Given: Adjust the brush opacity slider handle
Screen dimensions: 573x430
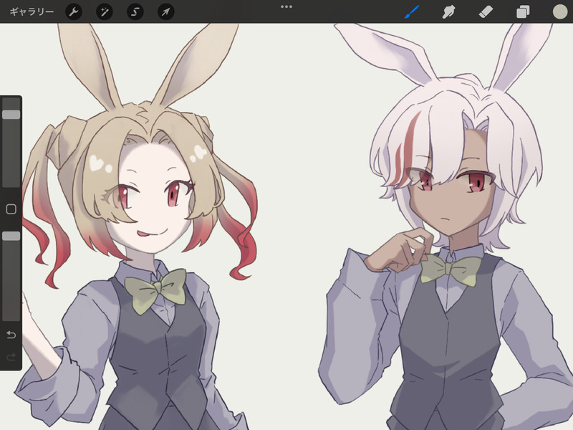Looking at the screenshot, I should pos(11,236).
